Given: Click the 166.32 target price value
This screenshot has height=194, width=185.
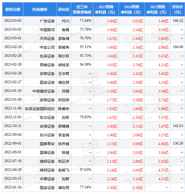Looking at the screenshot, I should (x=178, y=21).
